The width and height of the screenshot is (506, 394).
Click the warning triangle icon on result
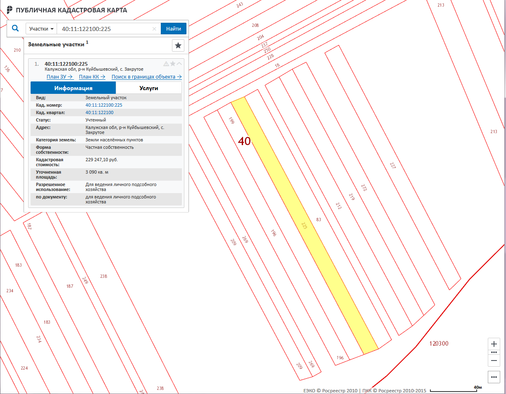click(166, 64)
